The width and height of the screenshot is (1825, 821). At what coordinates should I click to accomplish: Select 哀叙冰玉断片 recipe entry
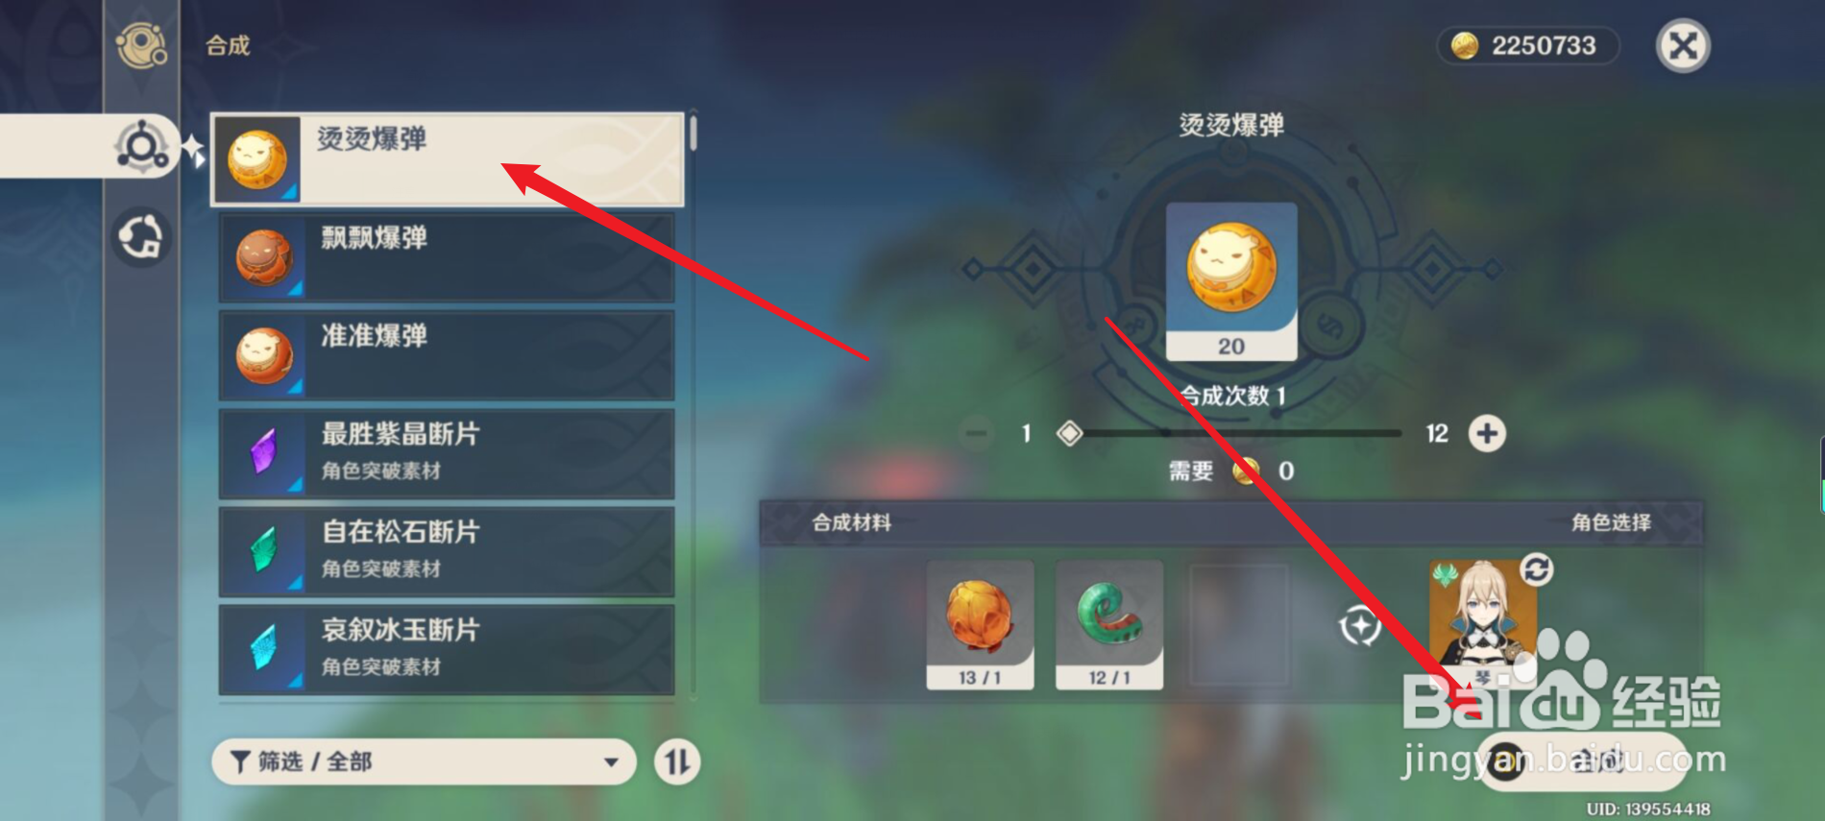(x=447, y=649)
